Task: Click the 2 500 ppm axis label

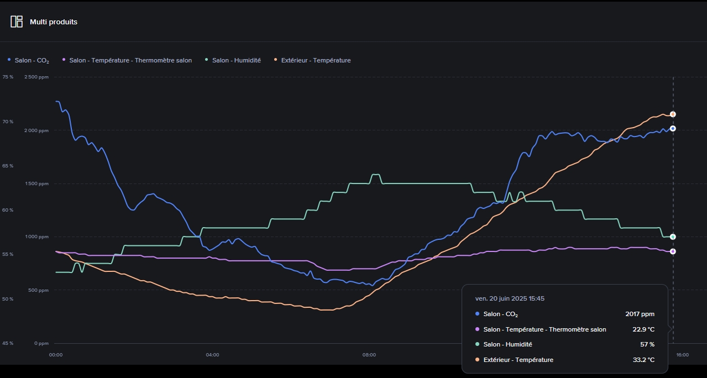Action: click(x=36, y=77)
